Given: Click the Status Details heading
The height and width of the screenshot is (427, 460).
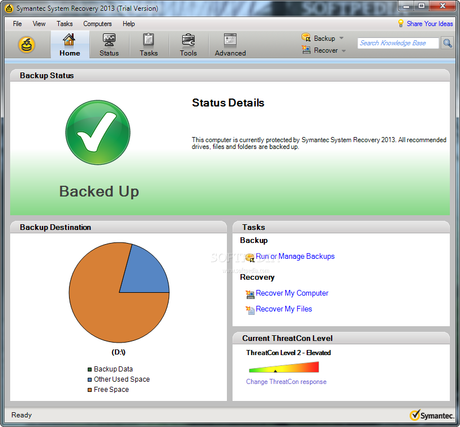Looking at the screenshot, I should click(228, 103).
